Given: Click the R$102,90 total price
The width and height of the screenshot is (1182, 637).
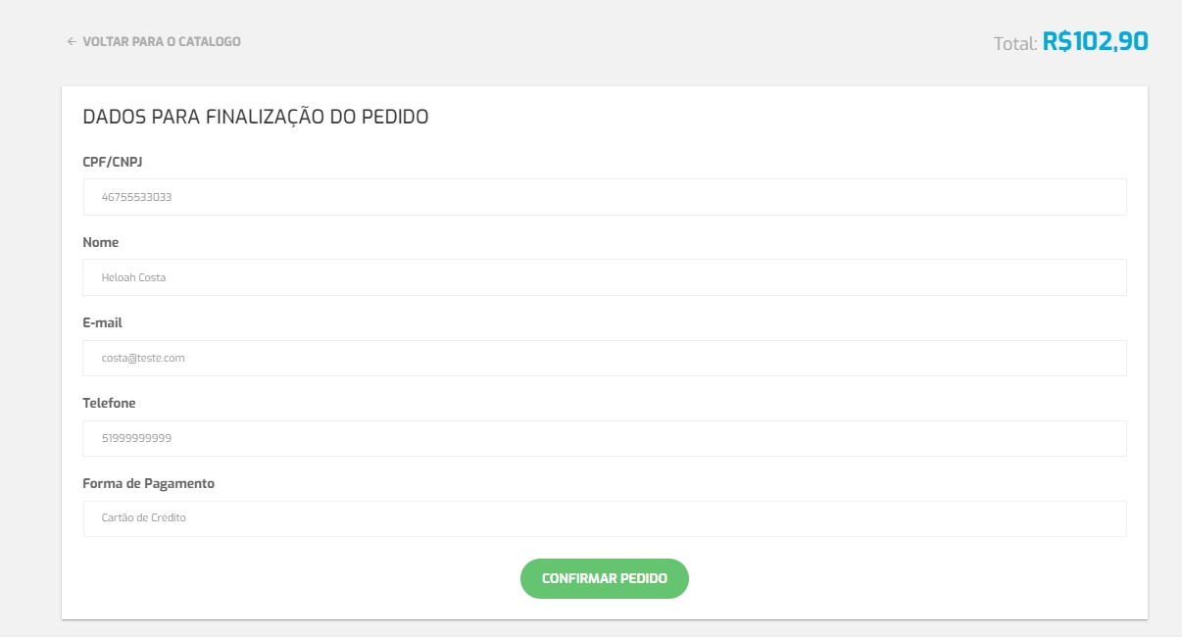Looking at the screenshot, I should 1095,42.
